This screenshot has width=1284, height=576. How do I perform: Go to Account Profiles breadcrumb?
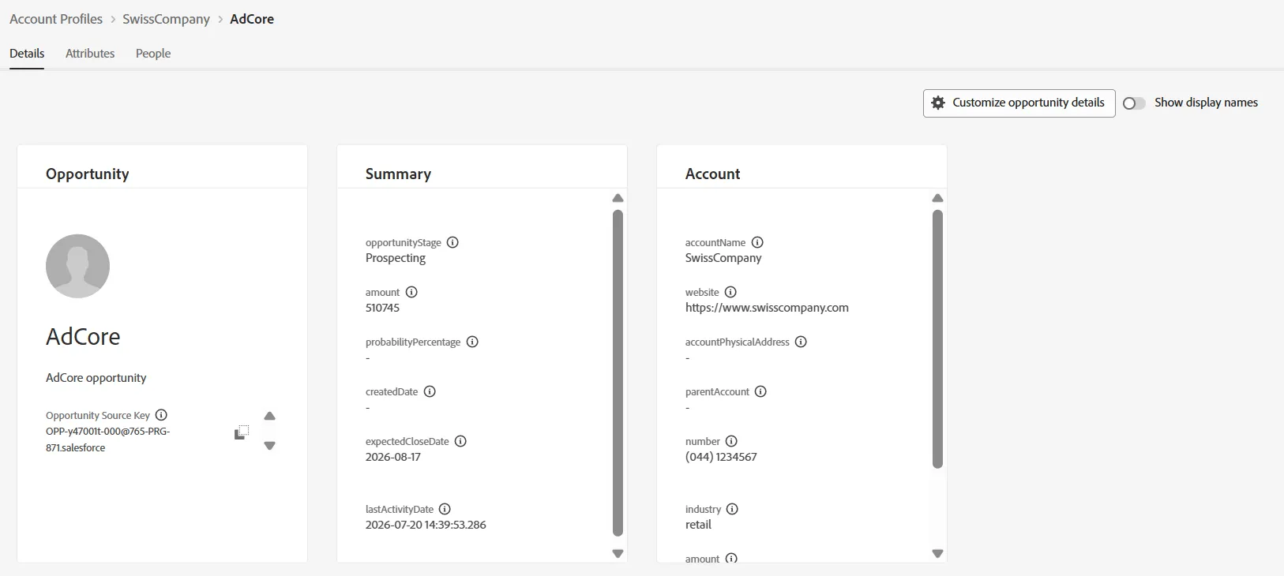point(56,19)
